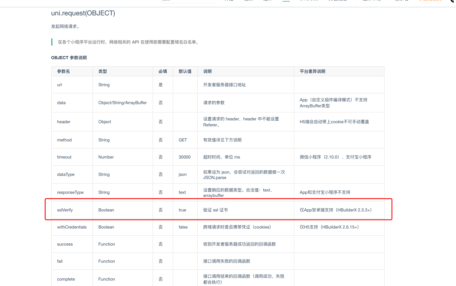Click the Referer description in header row
The image size is (456, 286).
(x=241, y=122)
